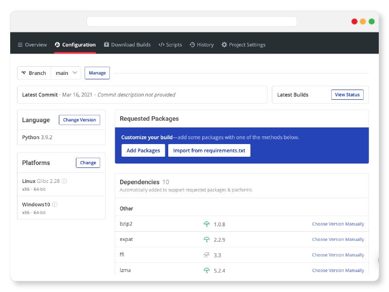
Task: Click the Requested Packages heading
Action: [149, 119]
